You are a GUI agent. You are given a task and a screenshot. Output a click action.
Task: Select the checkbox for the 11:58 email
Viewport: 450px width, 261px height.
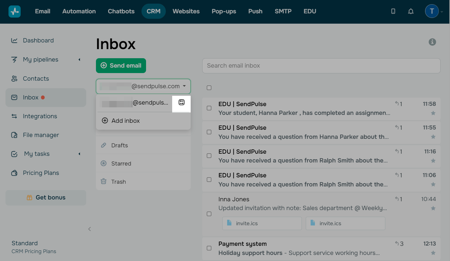[209, 108]
